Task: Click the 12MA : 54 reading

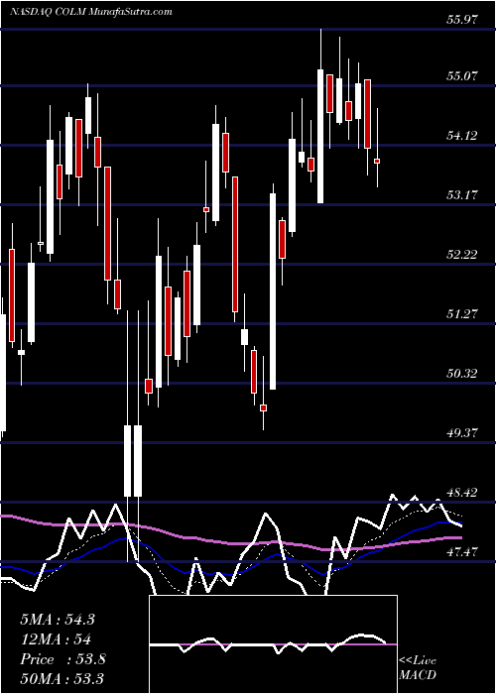Action: pyautogui.click(x=56, y=639)
